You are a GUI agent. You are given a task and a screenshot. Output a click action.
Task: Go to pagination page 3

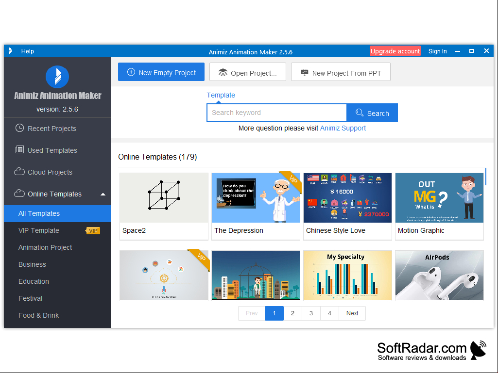pyautogui.click(x=311, y=313)
